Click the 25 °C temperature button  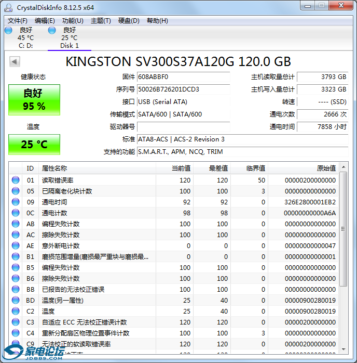[x=34, y=145]
